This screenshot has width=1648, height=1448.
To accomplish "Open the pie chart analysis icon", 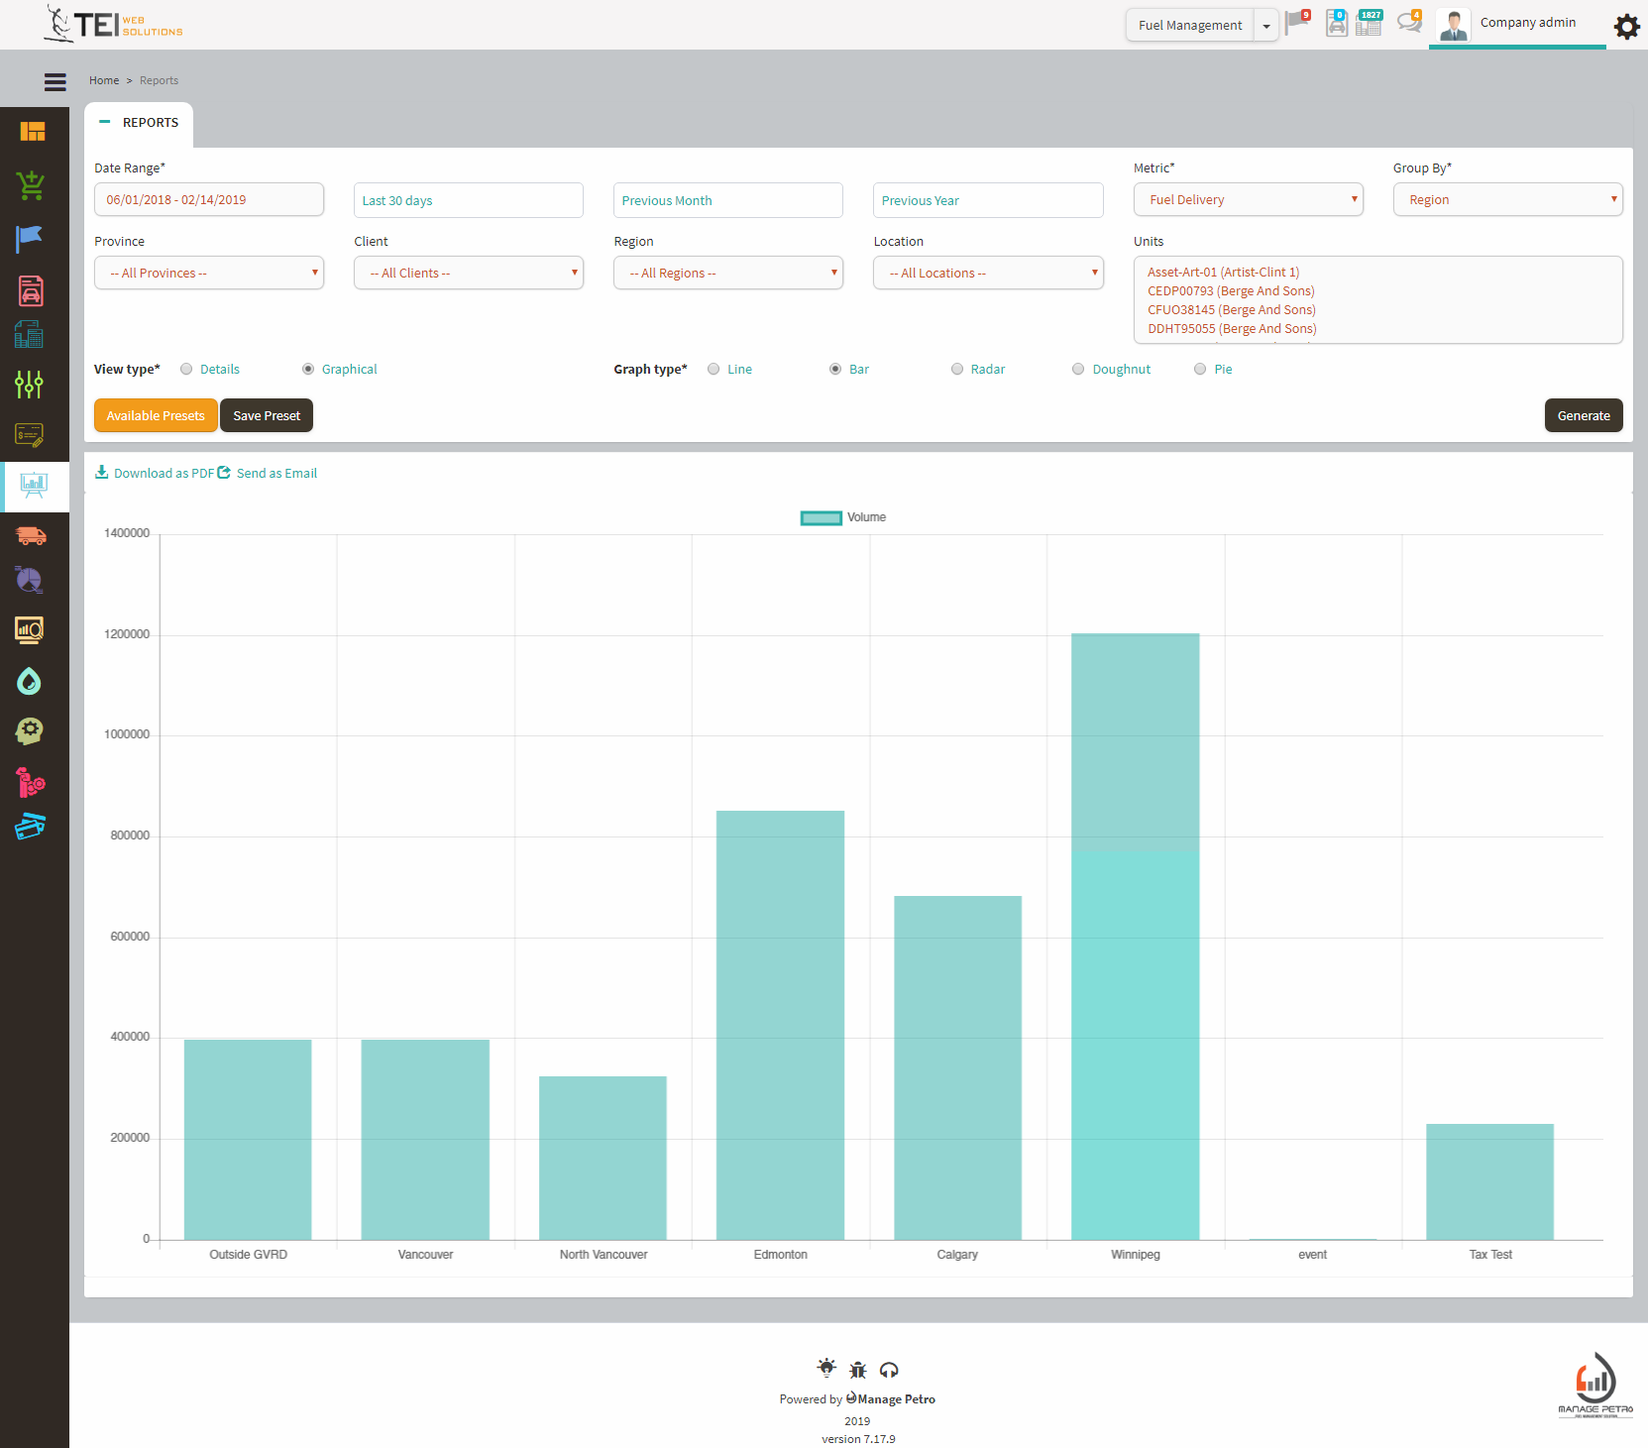I will click(x=28, y=580).
